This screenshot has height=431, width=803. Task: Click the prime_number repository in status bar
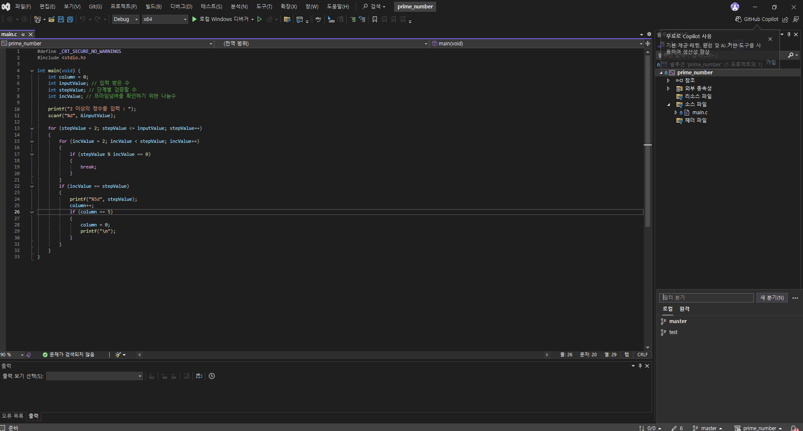(x=758, y=428)
